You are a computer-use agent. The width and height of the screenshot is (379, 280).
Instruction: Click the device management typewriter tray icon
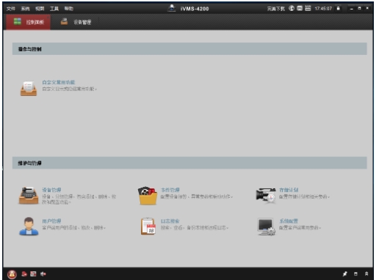[29, 195]
